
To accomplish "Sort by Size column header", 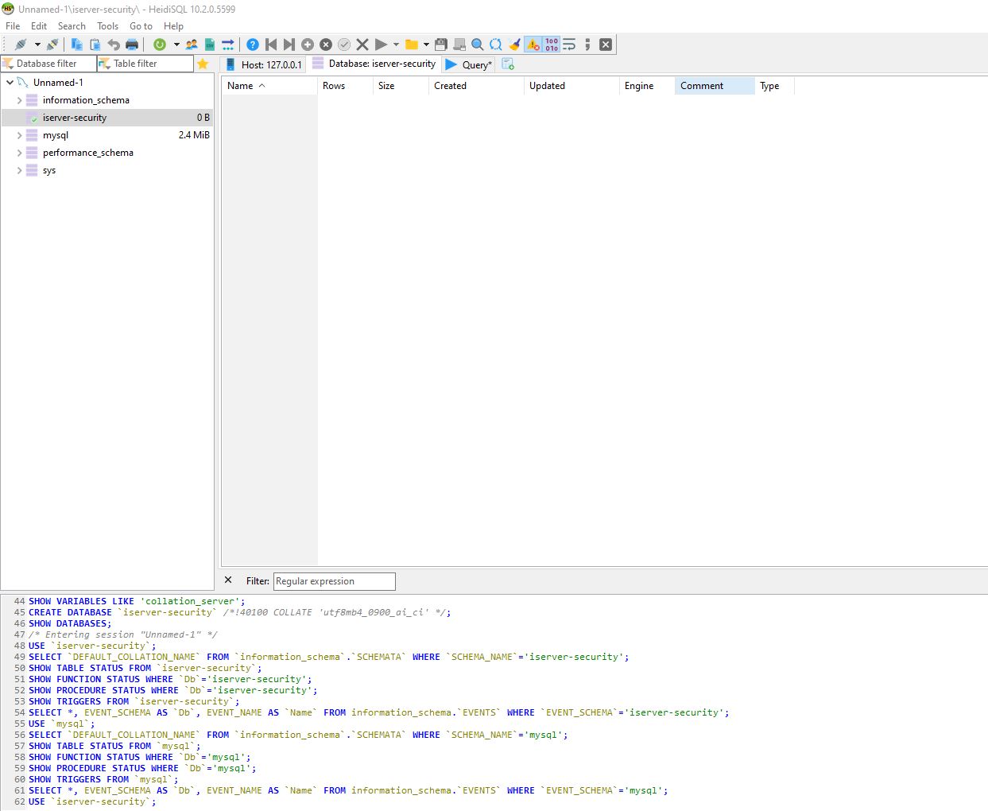I will 401,86.
